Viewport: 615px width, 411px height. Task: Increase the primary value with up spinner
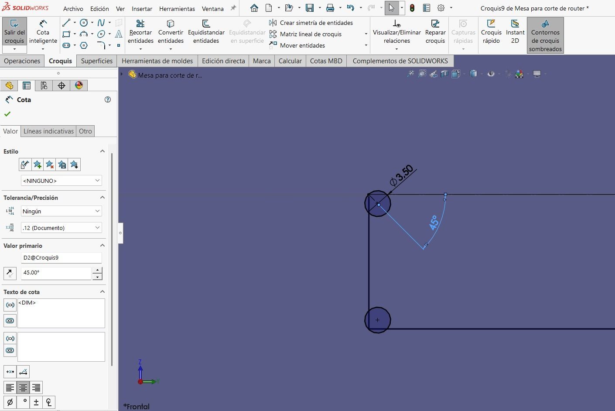point(97,270)
